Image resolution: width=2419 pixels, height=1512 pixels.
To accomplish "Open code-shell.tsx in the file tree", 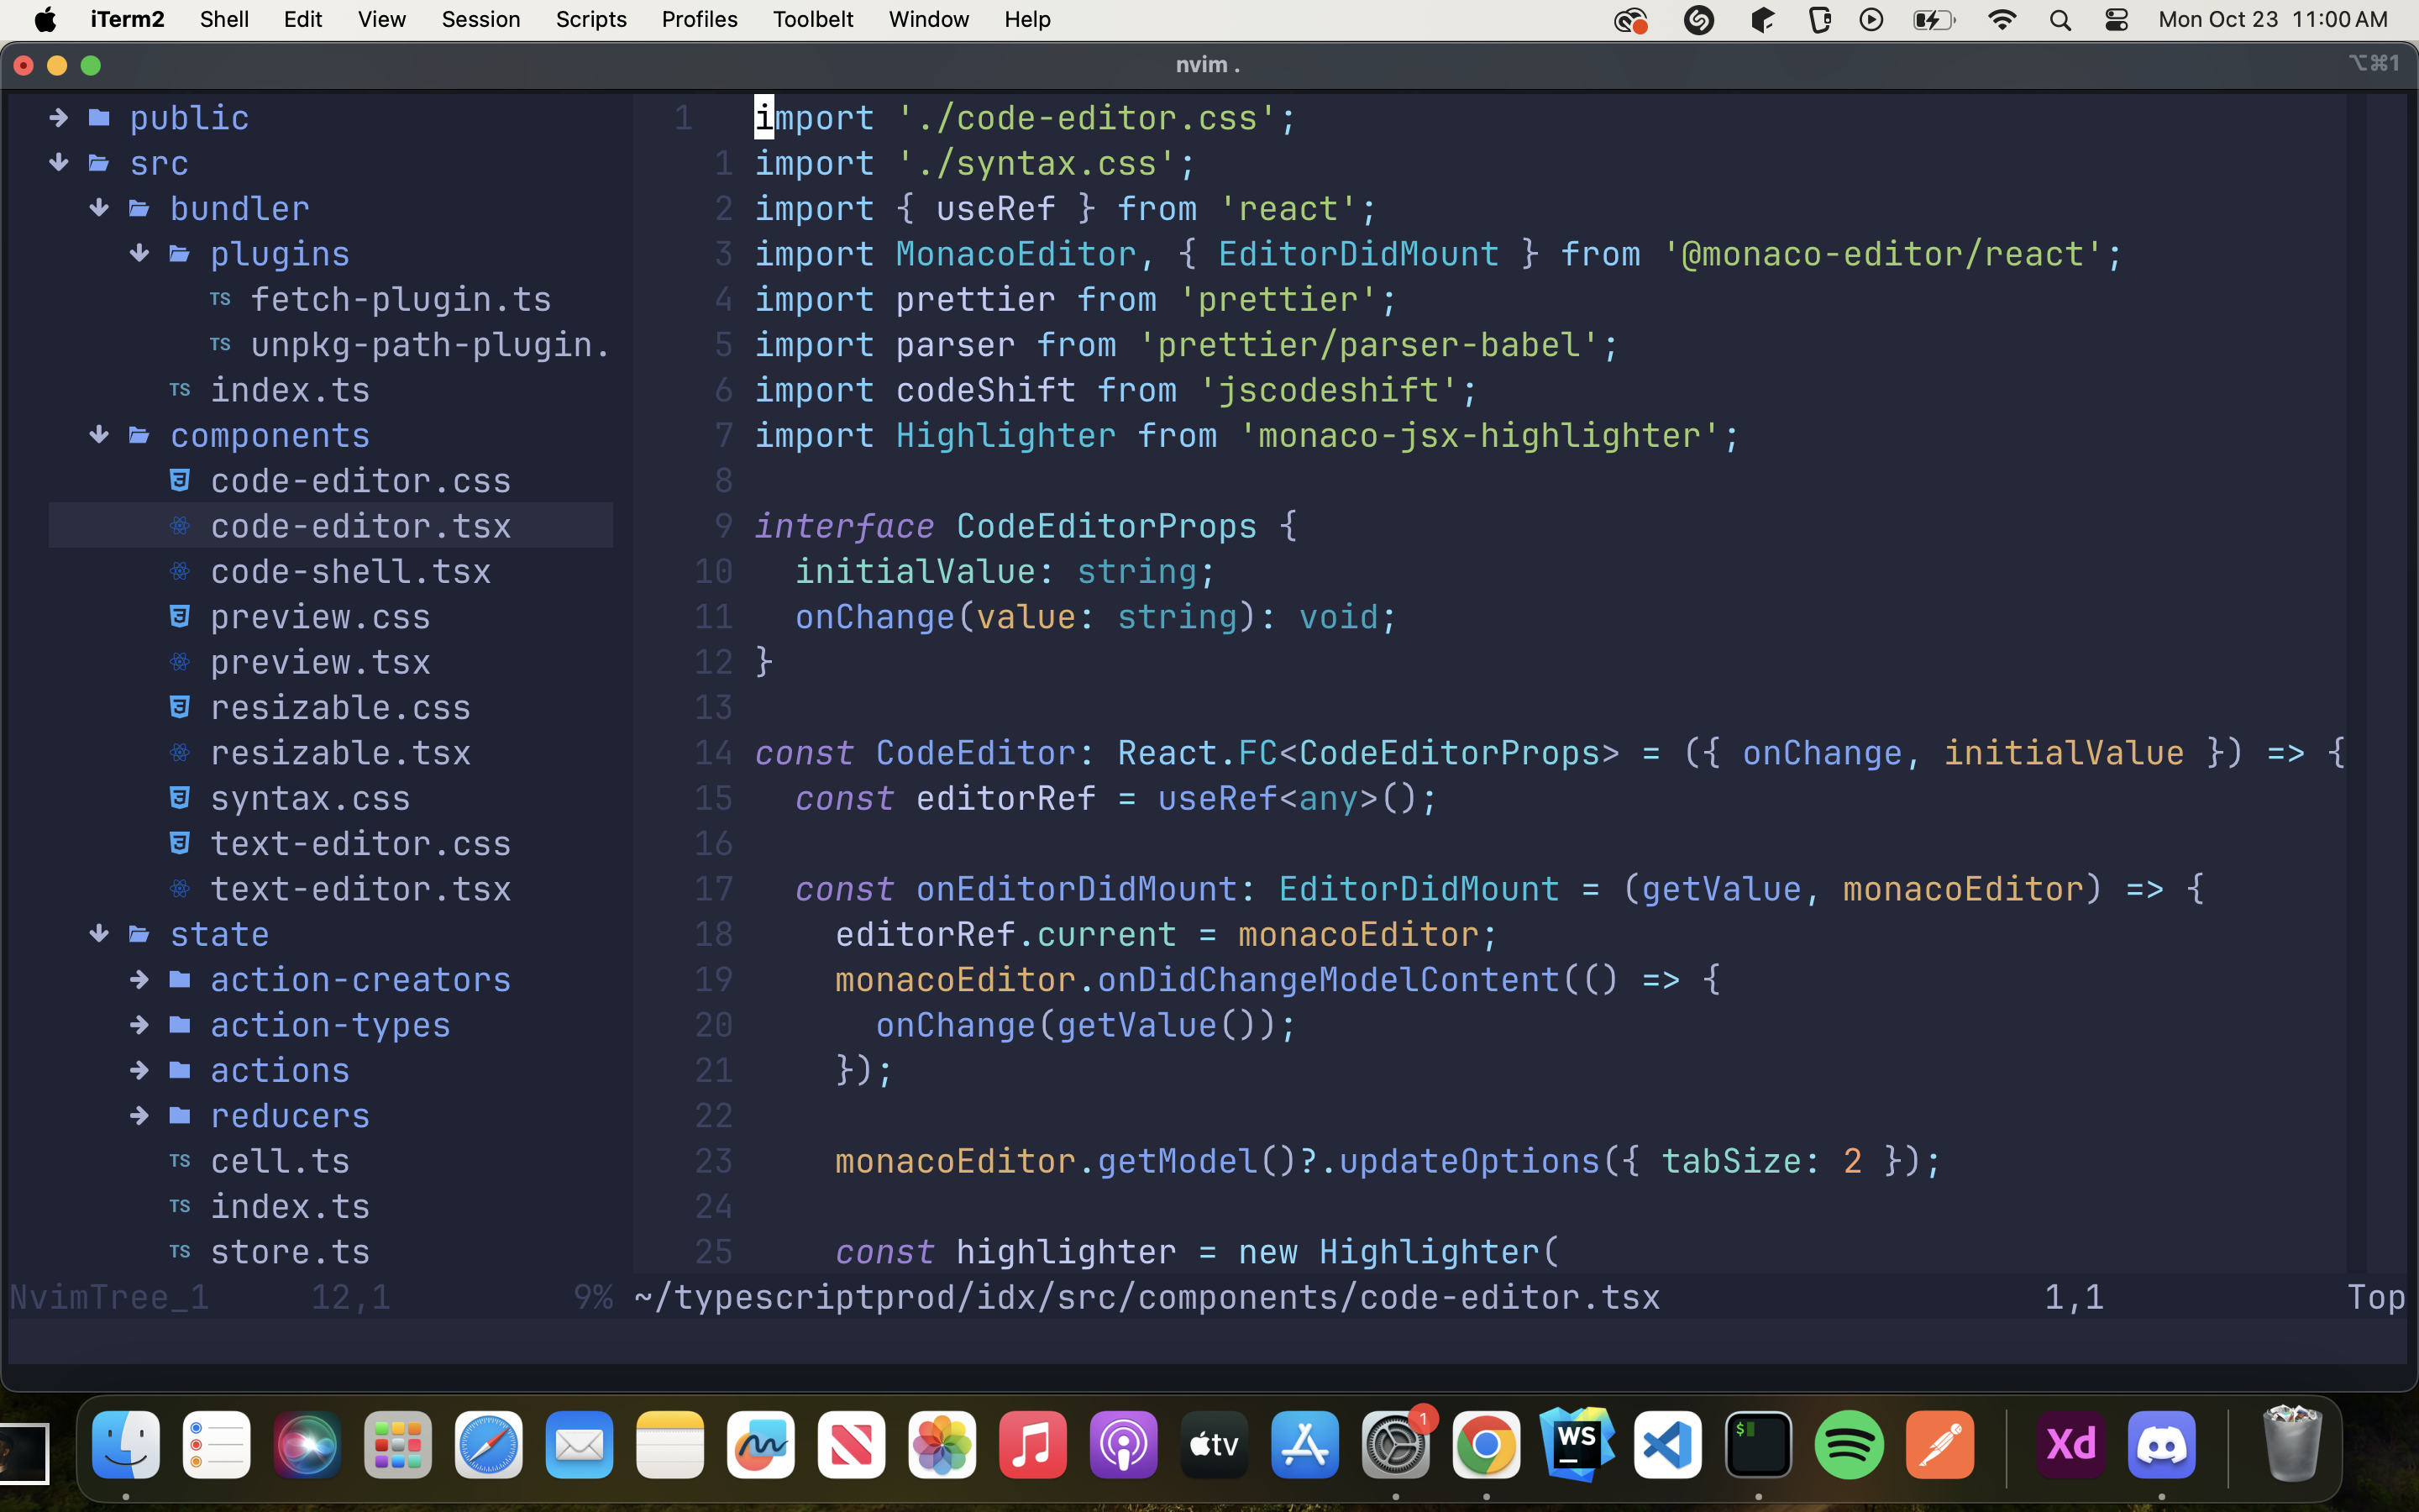I will 350,571.
